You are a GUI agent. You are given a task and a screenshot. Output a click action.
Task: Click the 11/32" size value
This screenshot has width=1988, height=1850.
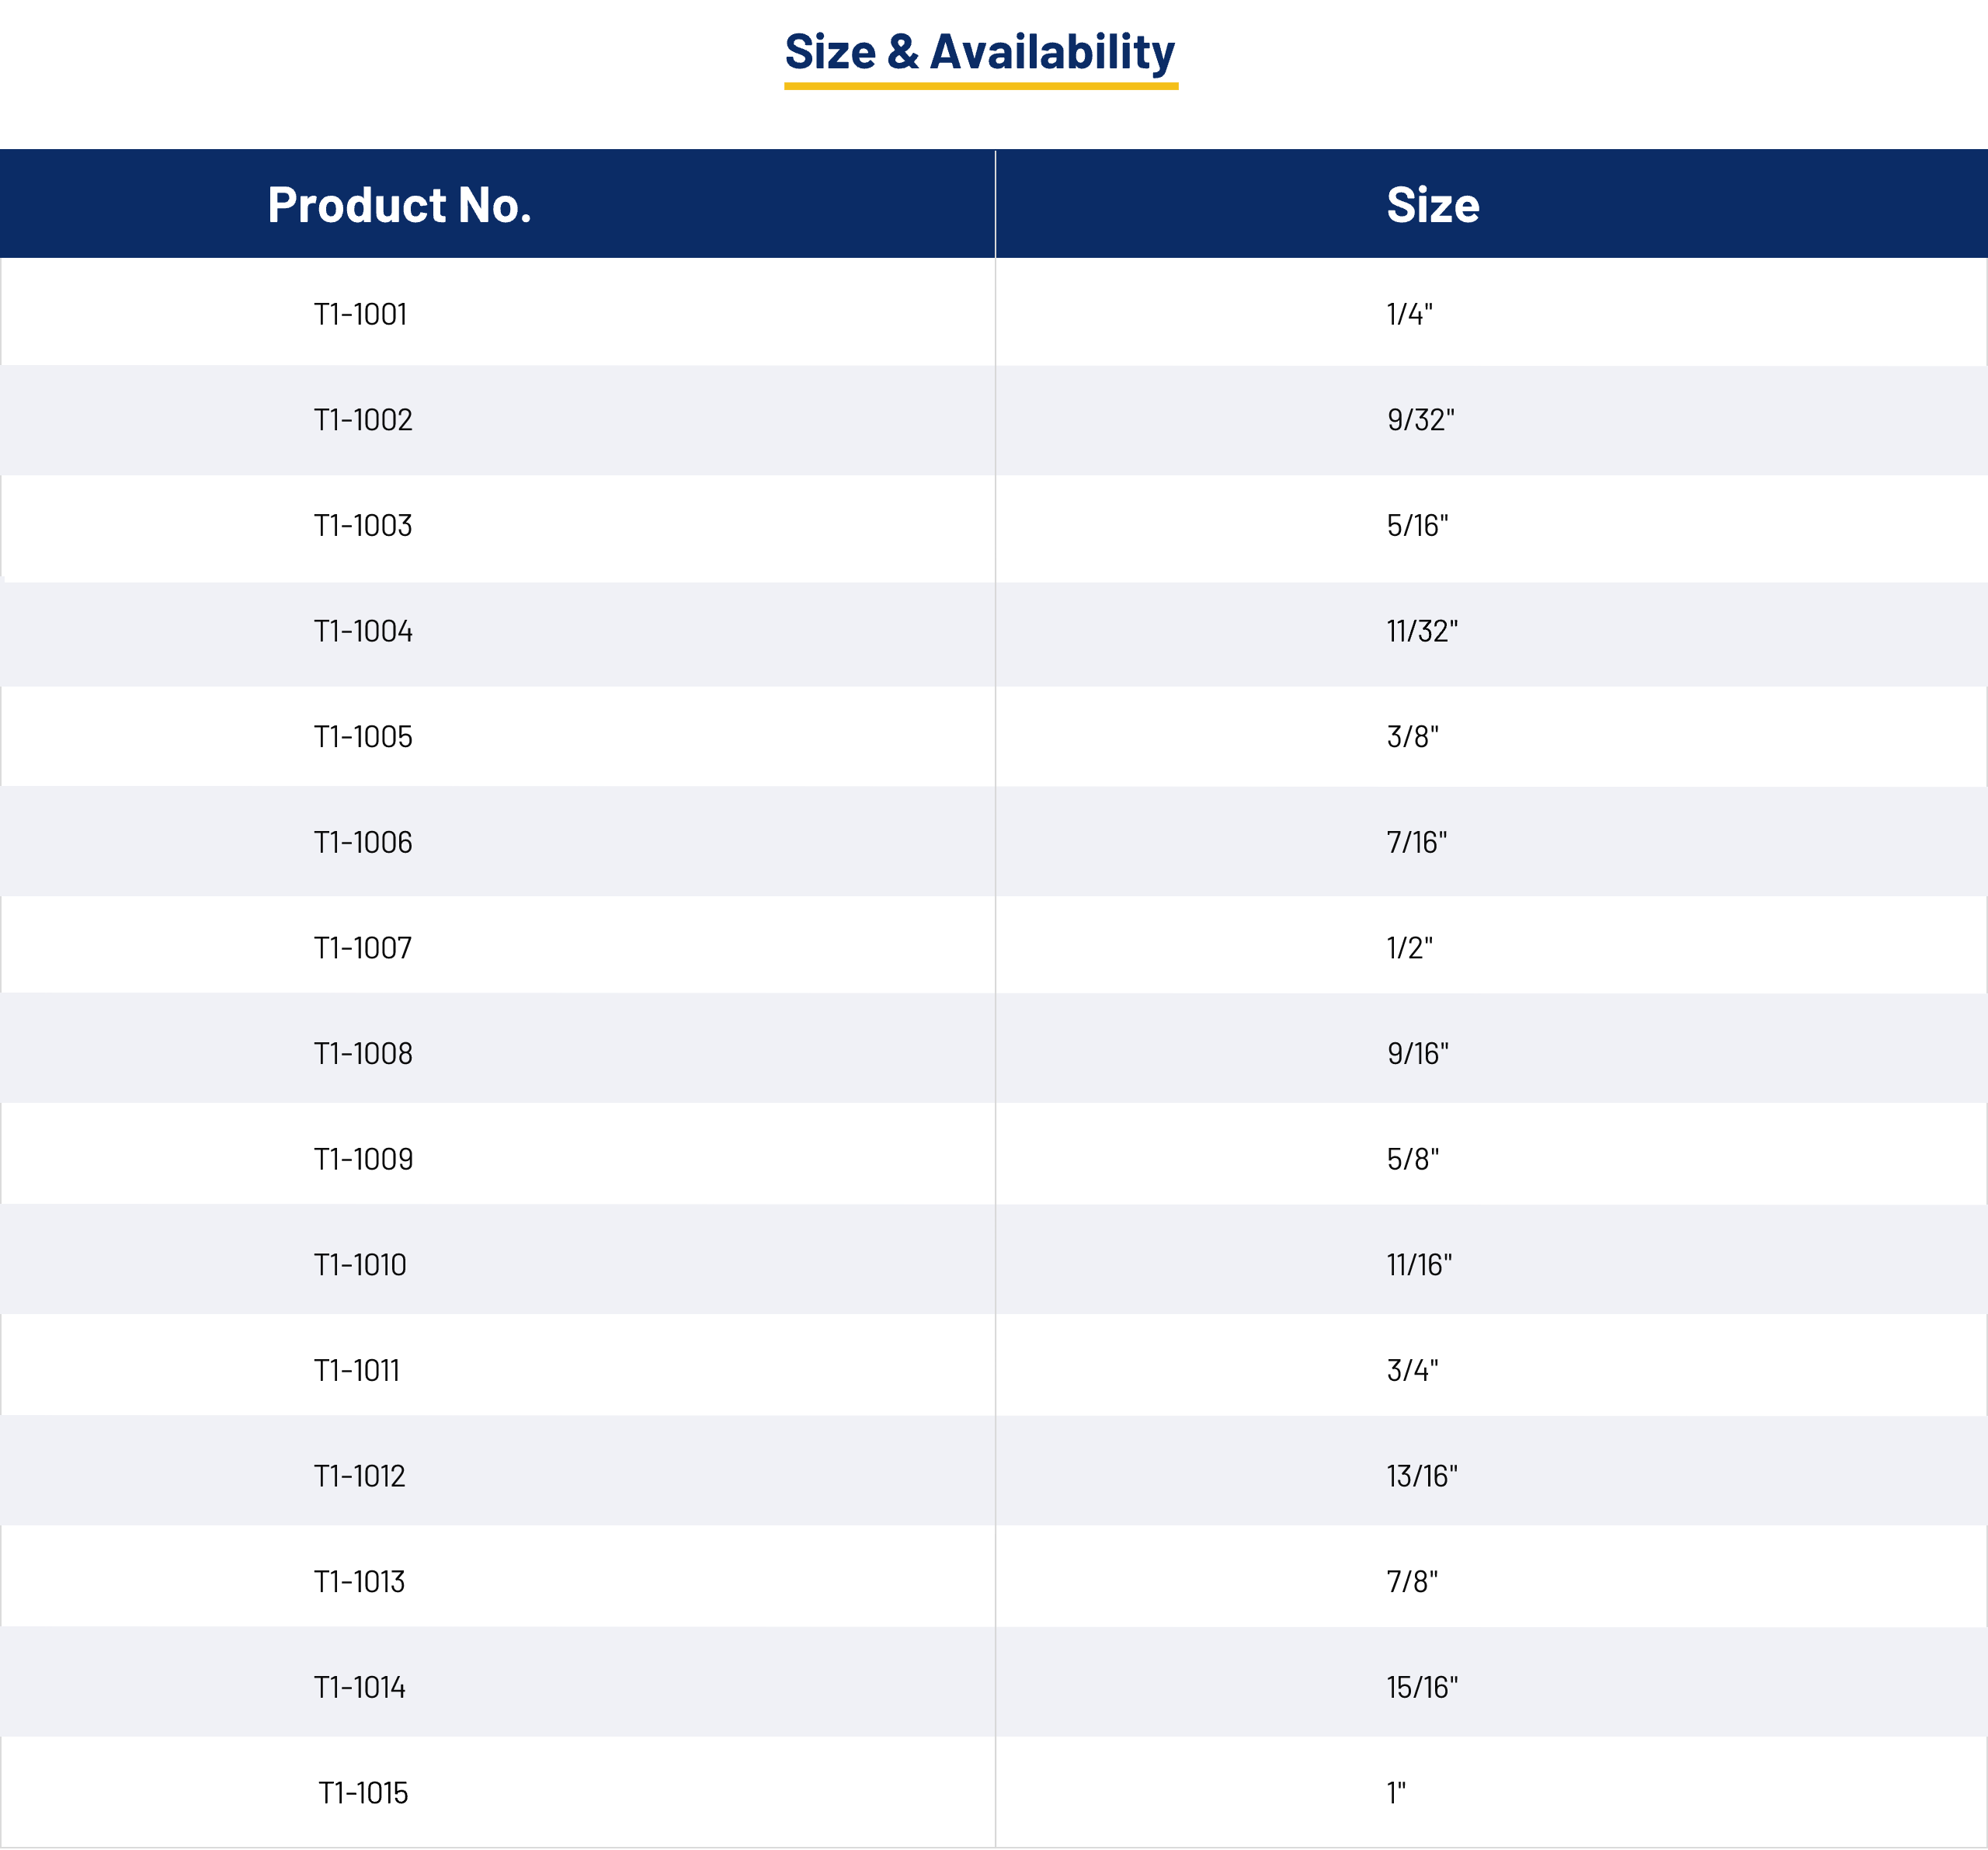click(x=1421, y=631)
